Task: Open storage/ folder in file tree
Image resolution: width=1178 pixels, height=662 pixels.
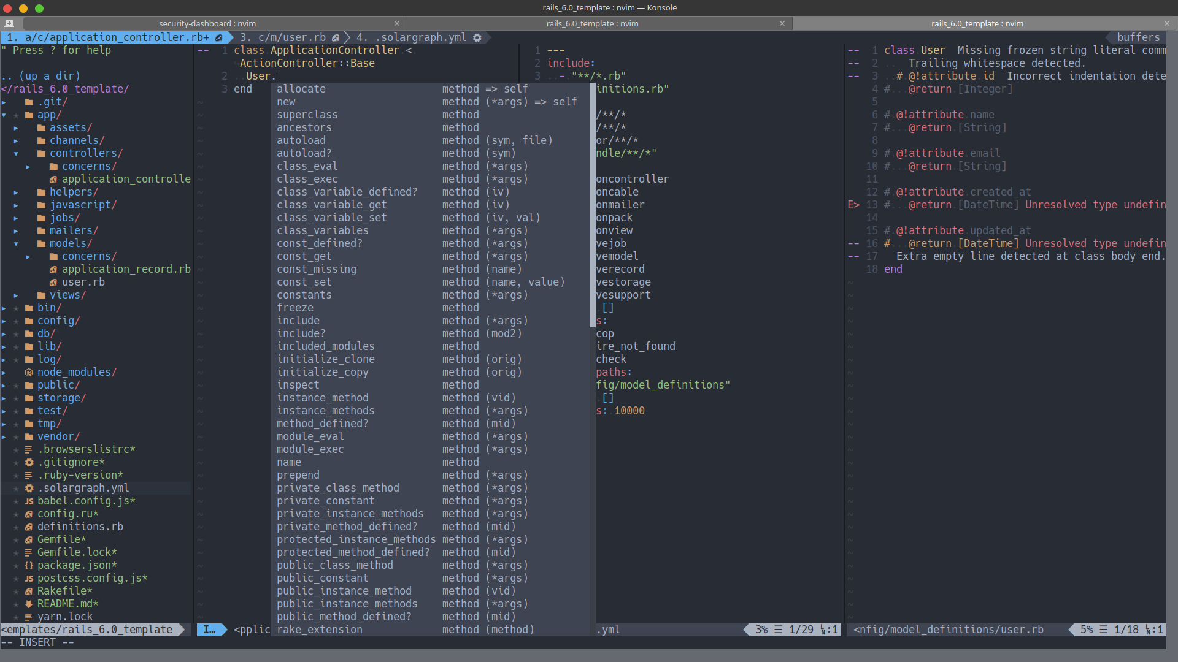Action: (61, 398)
